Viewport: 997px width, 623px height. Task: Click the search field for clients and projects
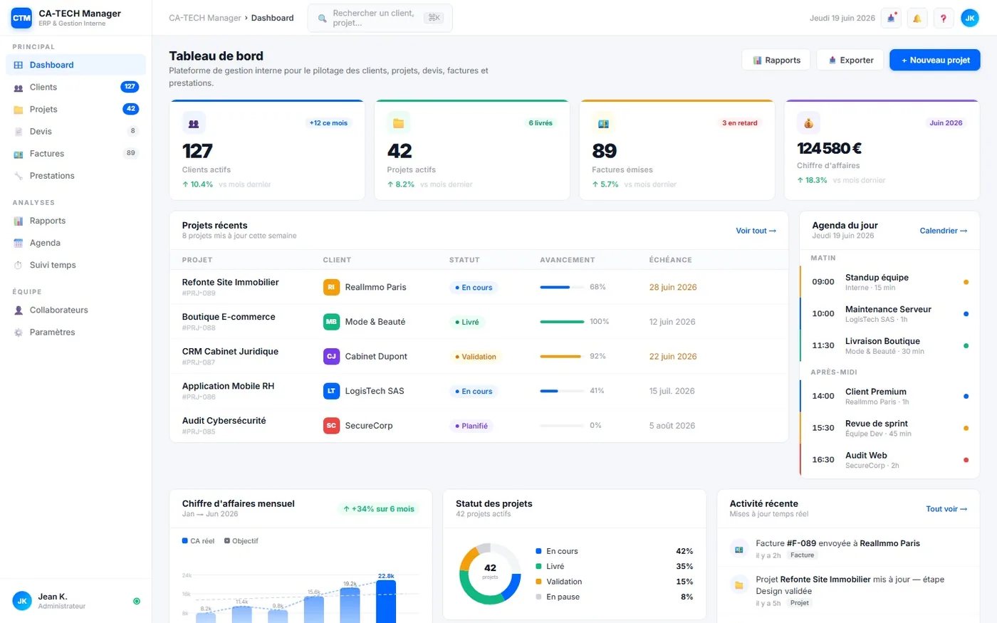click(x=380, y=19)
